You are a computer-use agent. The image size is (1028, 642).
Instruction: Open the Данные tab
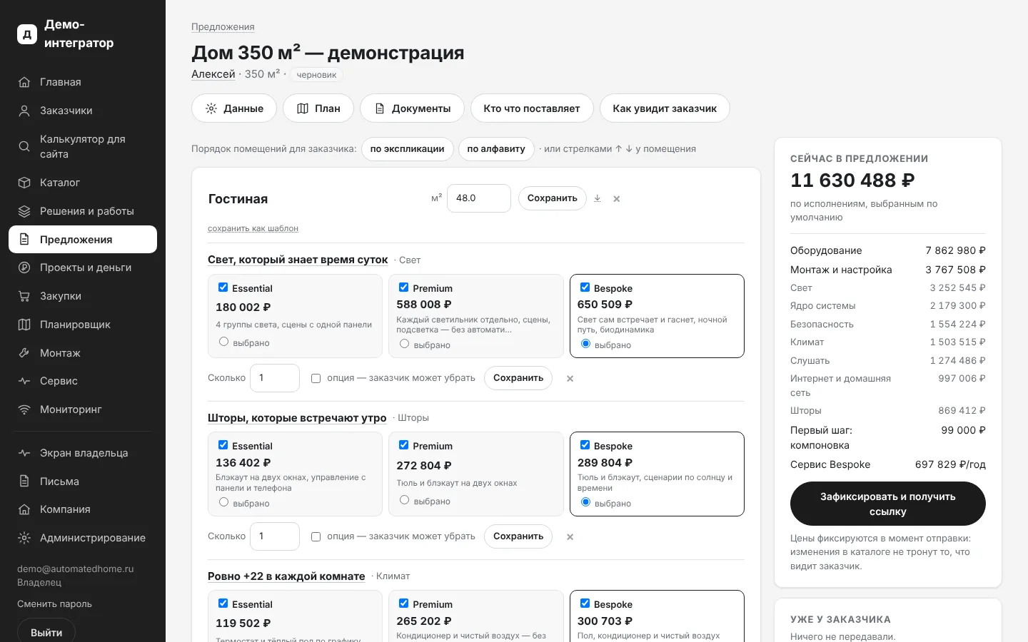[x=234, y=108]
